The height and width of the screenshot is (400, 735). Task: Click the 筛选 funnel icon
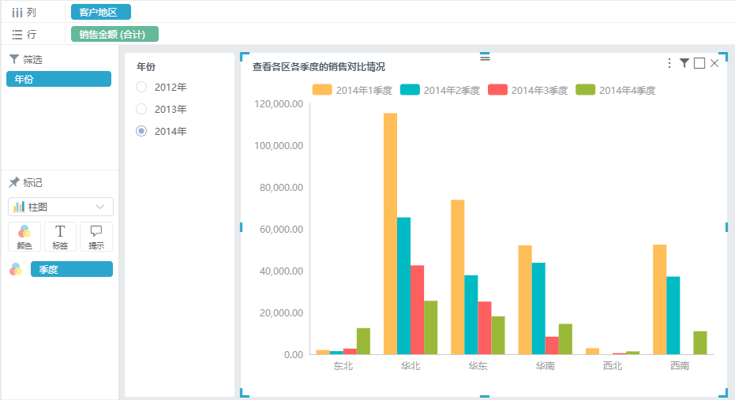14,59
